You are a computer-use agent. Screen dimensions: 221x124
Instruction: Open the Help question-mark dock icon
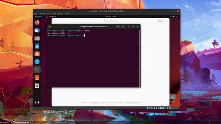pyautogui.click(x=37, y=62)
